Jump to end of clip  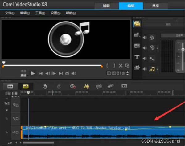click(61, 74)
